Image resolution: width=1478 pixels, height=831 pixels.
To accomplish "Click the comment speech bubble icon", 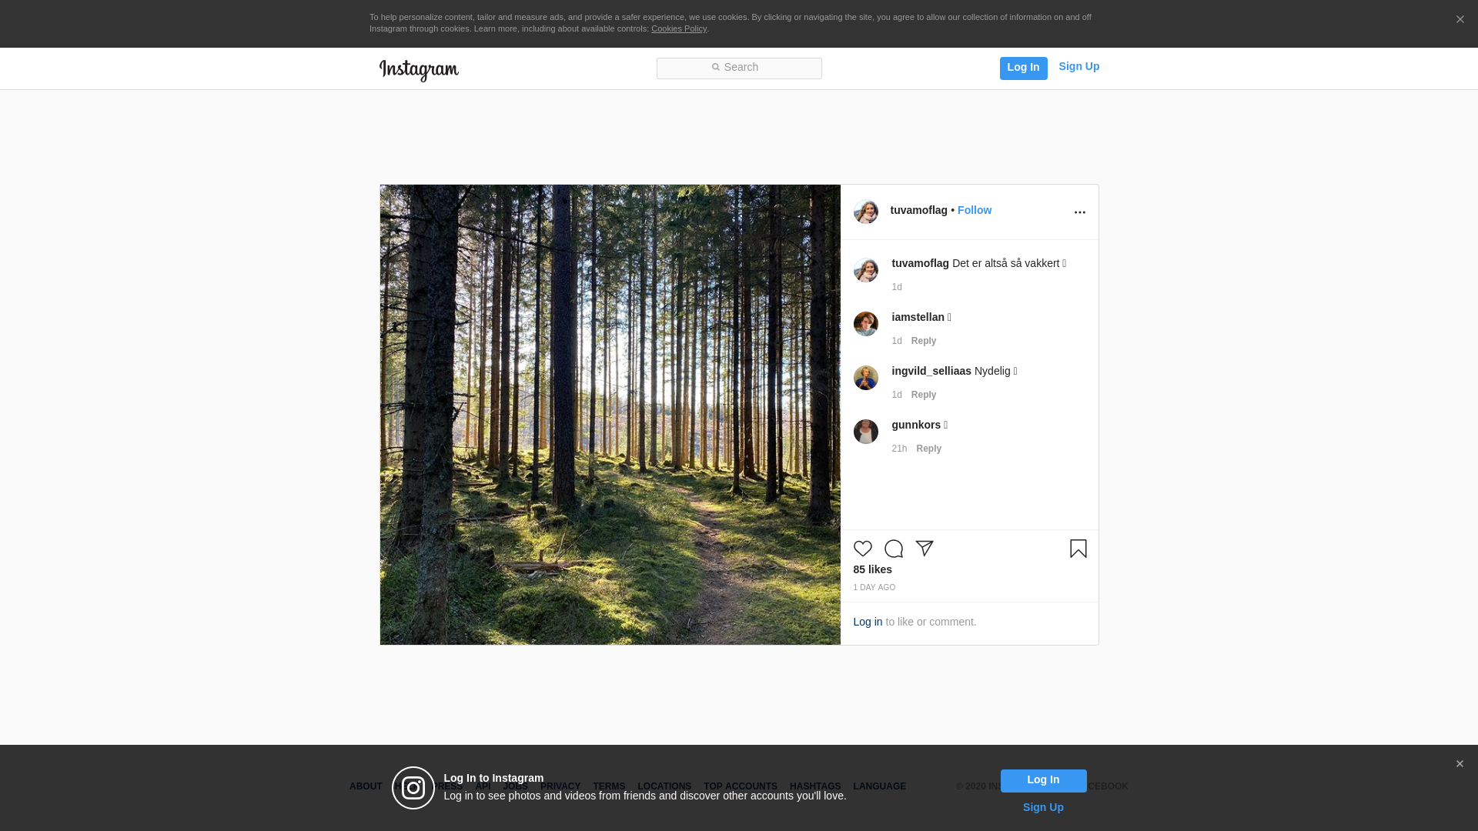I will (x=893, y=549).
